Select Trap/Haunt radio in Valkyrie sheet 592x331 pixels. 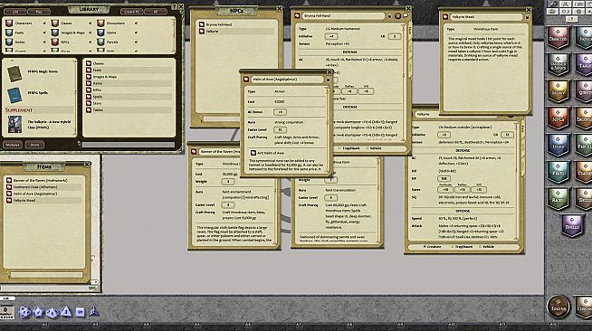[453, 247]
